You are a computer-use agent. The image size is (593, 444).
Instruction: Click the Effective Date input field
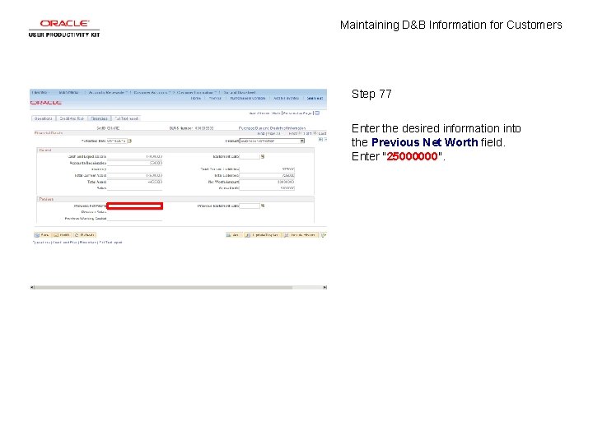(x=117, y=141)
